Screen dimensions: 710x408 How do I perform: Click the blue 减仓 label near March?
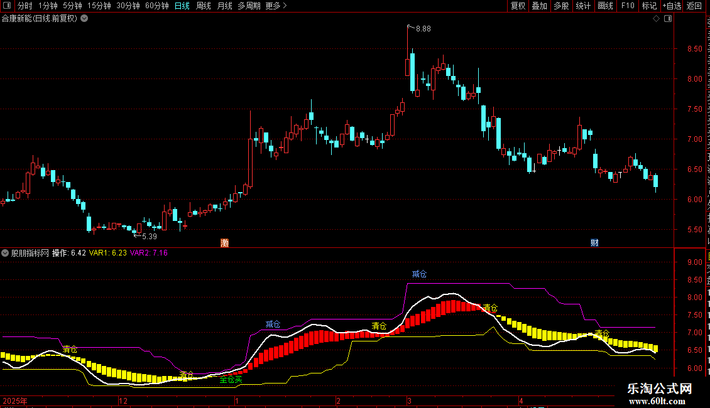tap(419, 274)
